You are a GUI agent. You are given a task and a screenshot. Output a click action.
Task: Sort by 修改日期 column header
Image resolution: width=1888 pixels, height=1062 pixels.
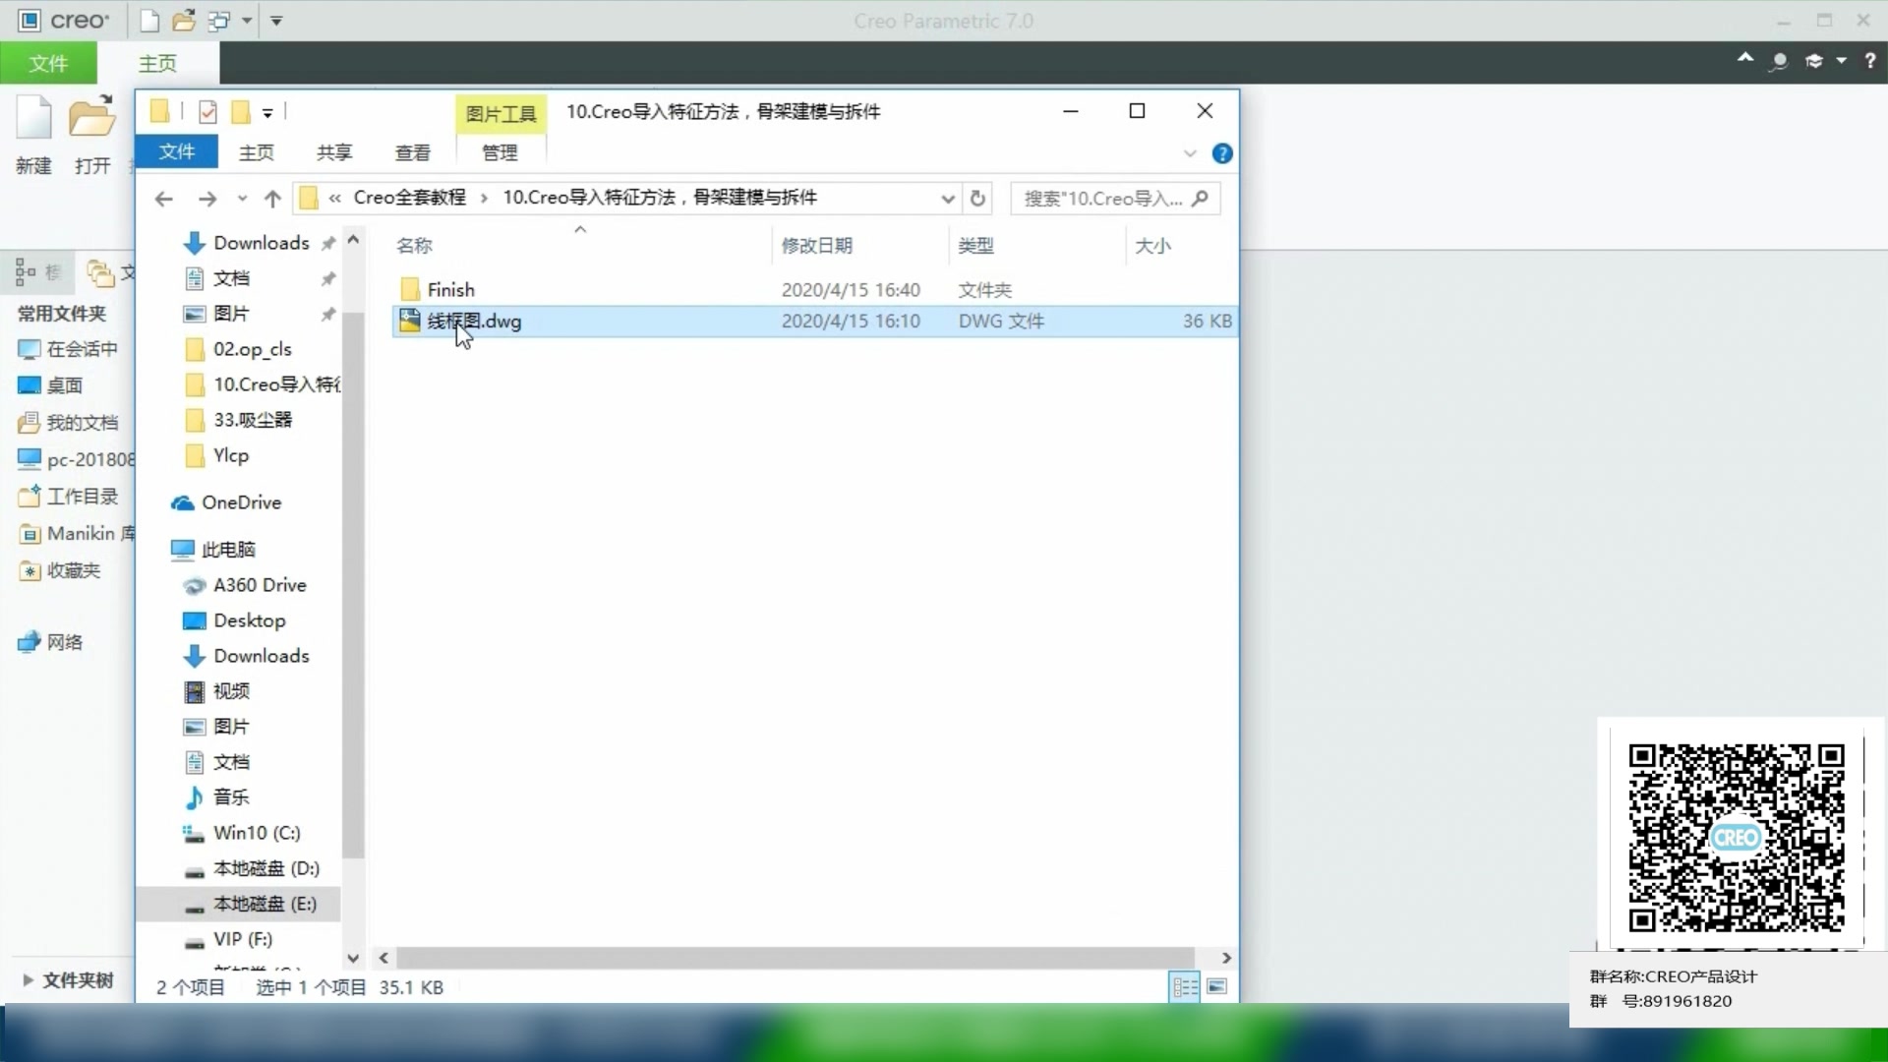click(x=816, y=246)
